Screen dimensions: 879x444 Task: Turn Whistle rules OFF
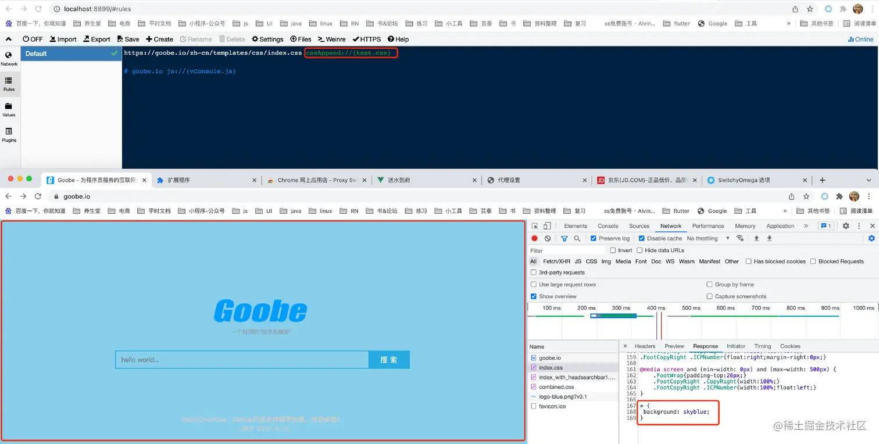33,39
